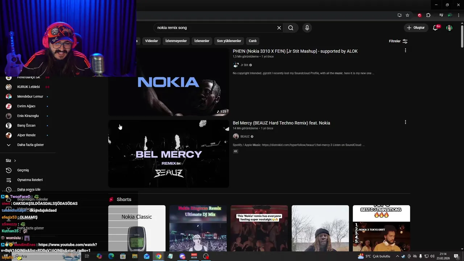Open the BEAUZ channel link
This screenshot has height=261, width=464.
pos(245,136)
